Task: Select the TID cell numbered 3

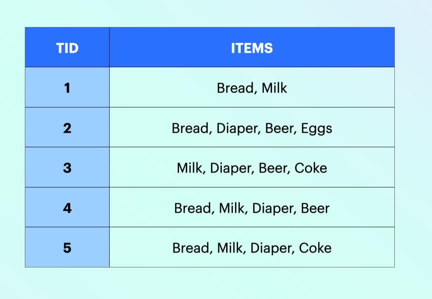Action: (67, 167)
